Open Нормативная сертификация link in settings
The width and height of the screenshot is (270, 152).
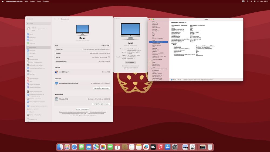click(98, 112)
